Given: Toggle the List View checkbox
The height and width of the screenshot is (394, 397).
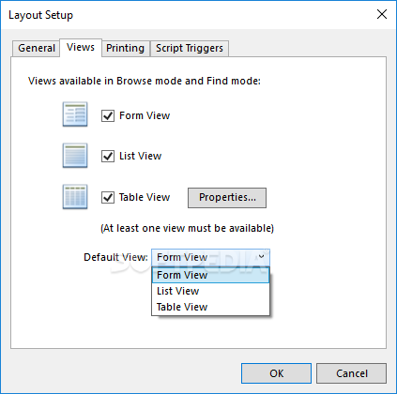Looking at the screenshot, I should point(108,156).
